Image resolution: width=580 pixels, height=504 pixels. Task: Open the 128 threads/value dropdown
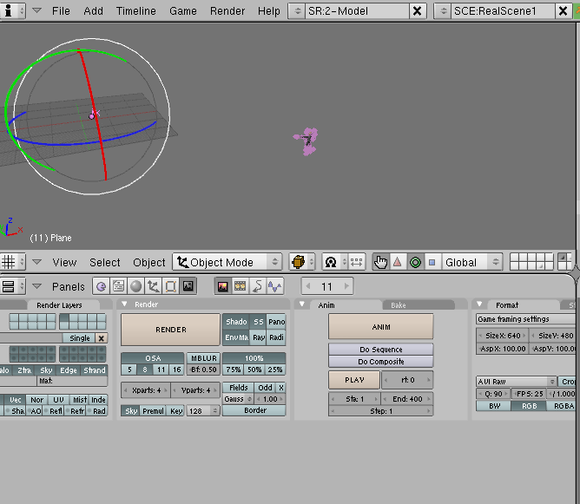[203, 411]
